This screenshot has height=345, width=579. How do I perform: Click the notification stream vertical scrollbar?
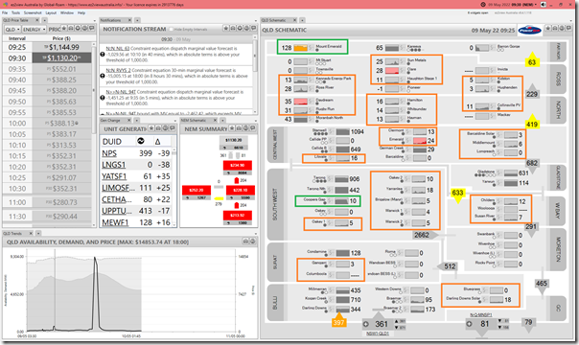pos(254,74)
